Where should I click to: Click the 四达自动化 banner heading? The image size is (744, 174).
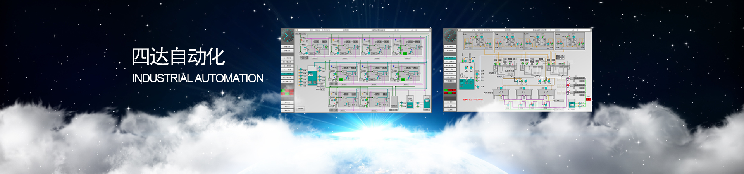tap(178, 57)
